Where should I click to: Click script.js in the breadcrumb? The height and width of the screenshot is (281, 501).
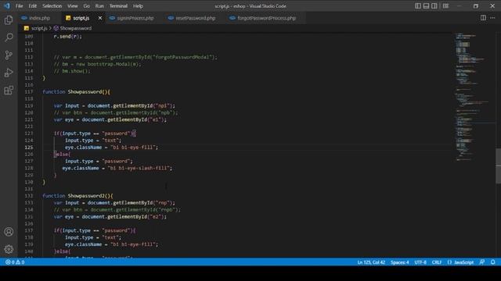39,28
